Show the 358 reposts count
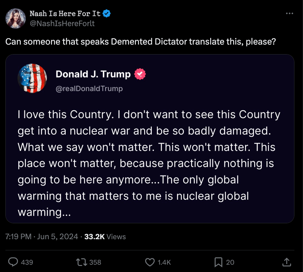This screenshot has height=272, width=303. click(x=95, y=262)
